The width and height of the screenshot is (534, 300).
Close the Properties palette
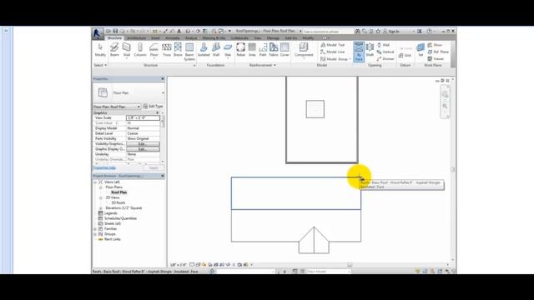click(163, 79)
